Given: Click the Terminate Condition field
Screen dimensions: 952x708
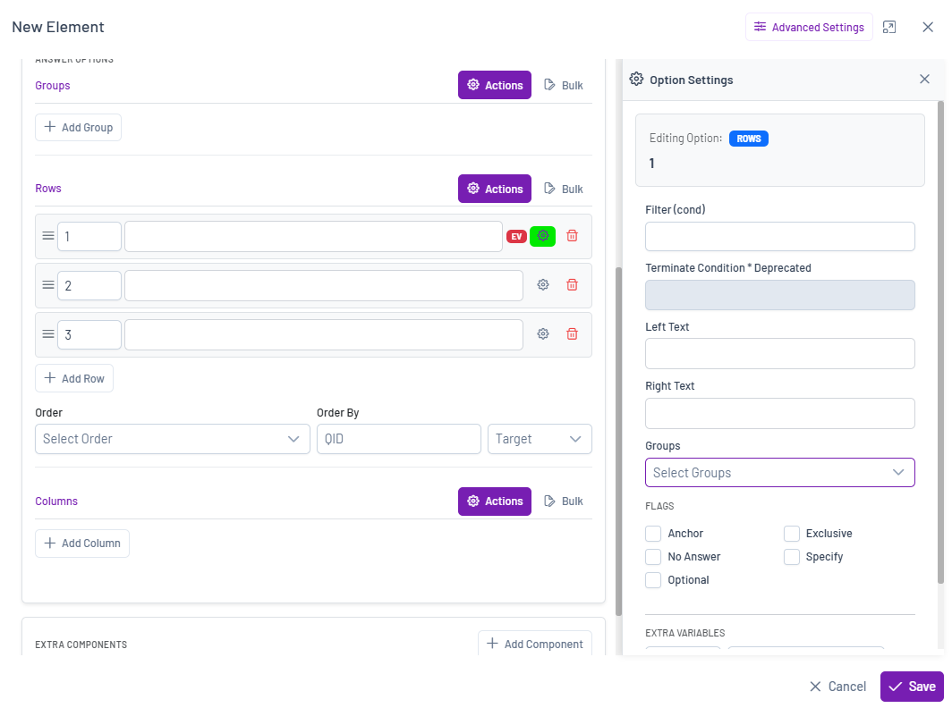Looking at the screenshot, I should (779, 295).
